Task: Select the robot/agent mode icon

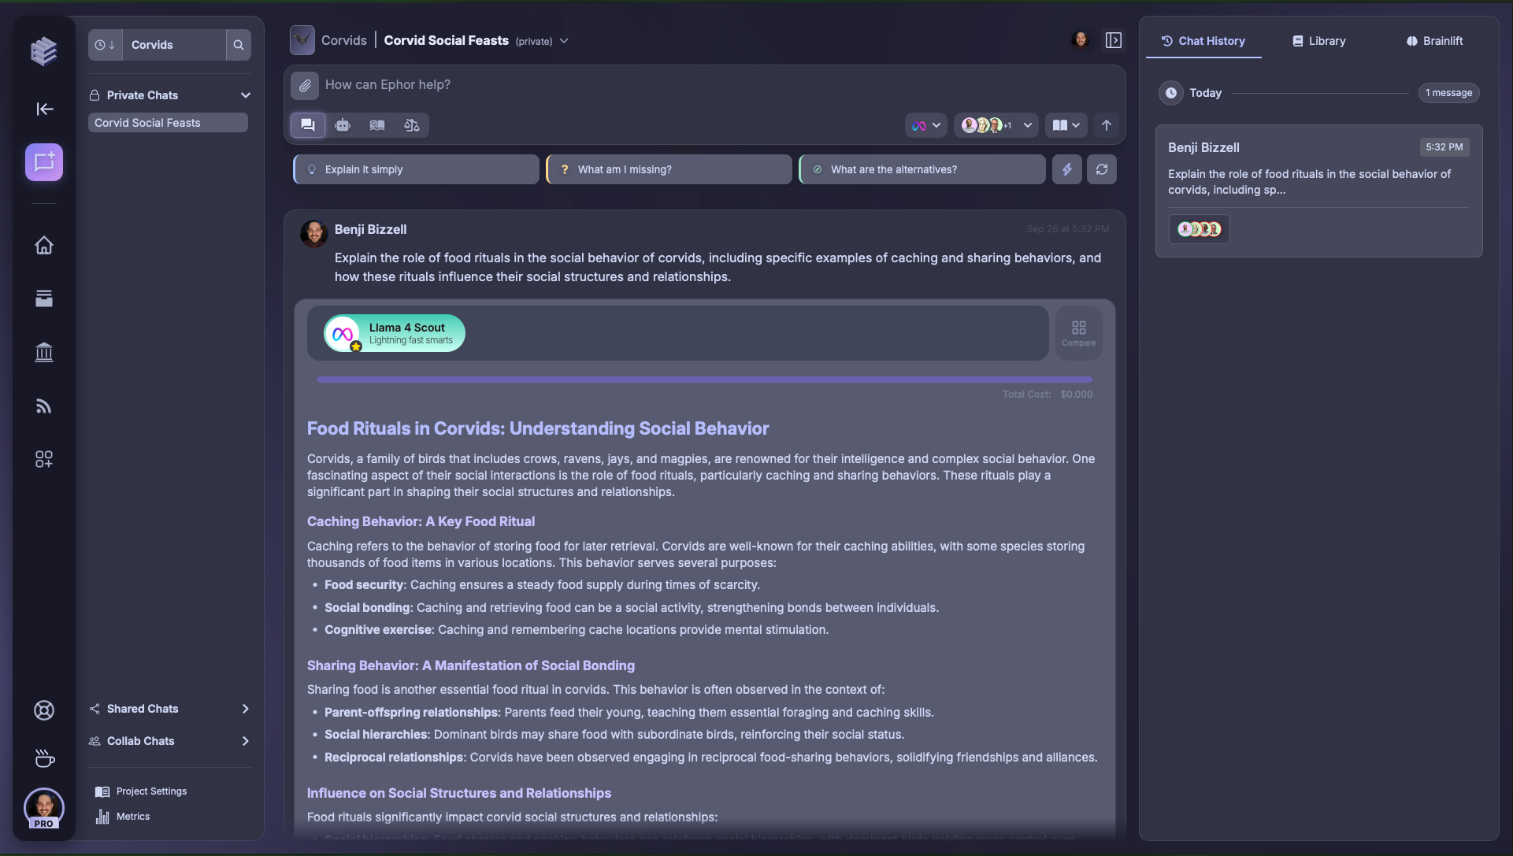Action: coord(343,124)
